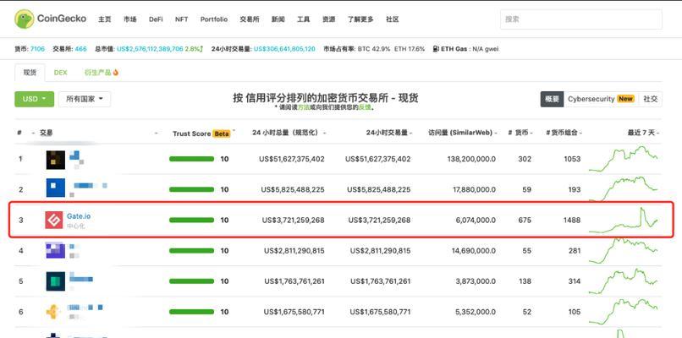Click the visits value 138,200,000.0
The height and width of the screenshot is (338, 682).
pyautogui.click(x=471, y=159)
